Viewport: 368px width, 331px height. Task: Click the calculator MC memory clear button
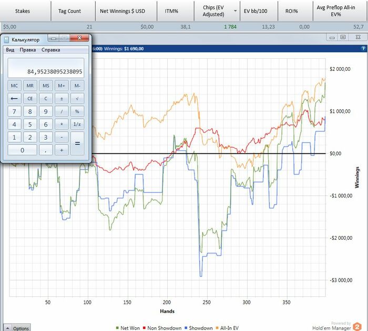[x=14, y=86]
